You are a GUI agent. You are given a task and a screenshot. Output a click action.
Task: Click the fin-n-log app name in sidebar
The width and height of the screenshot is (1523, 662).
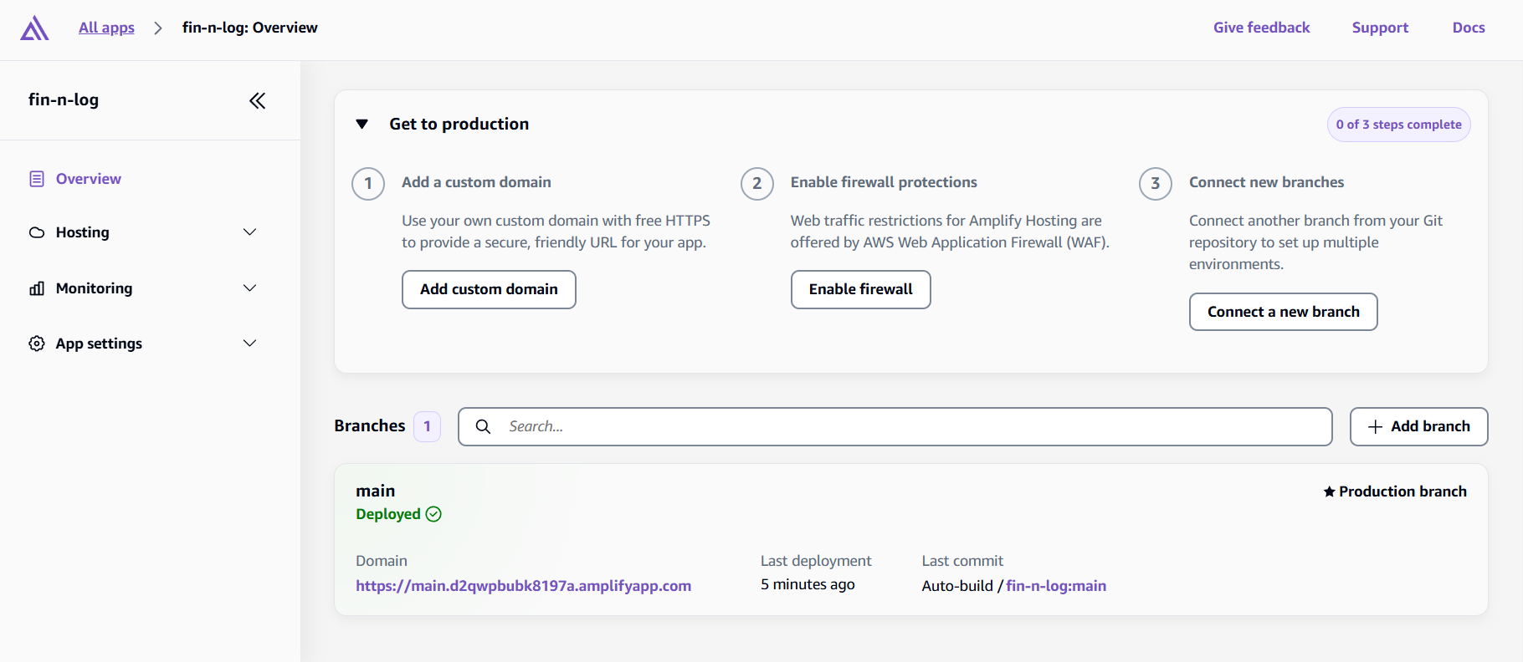point(64,99)
